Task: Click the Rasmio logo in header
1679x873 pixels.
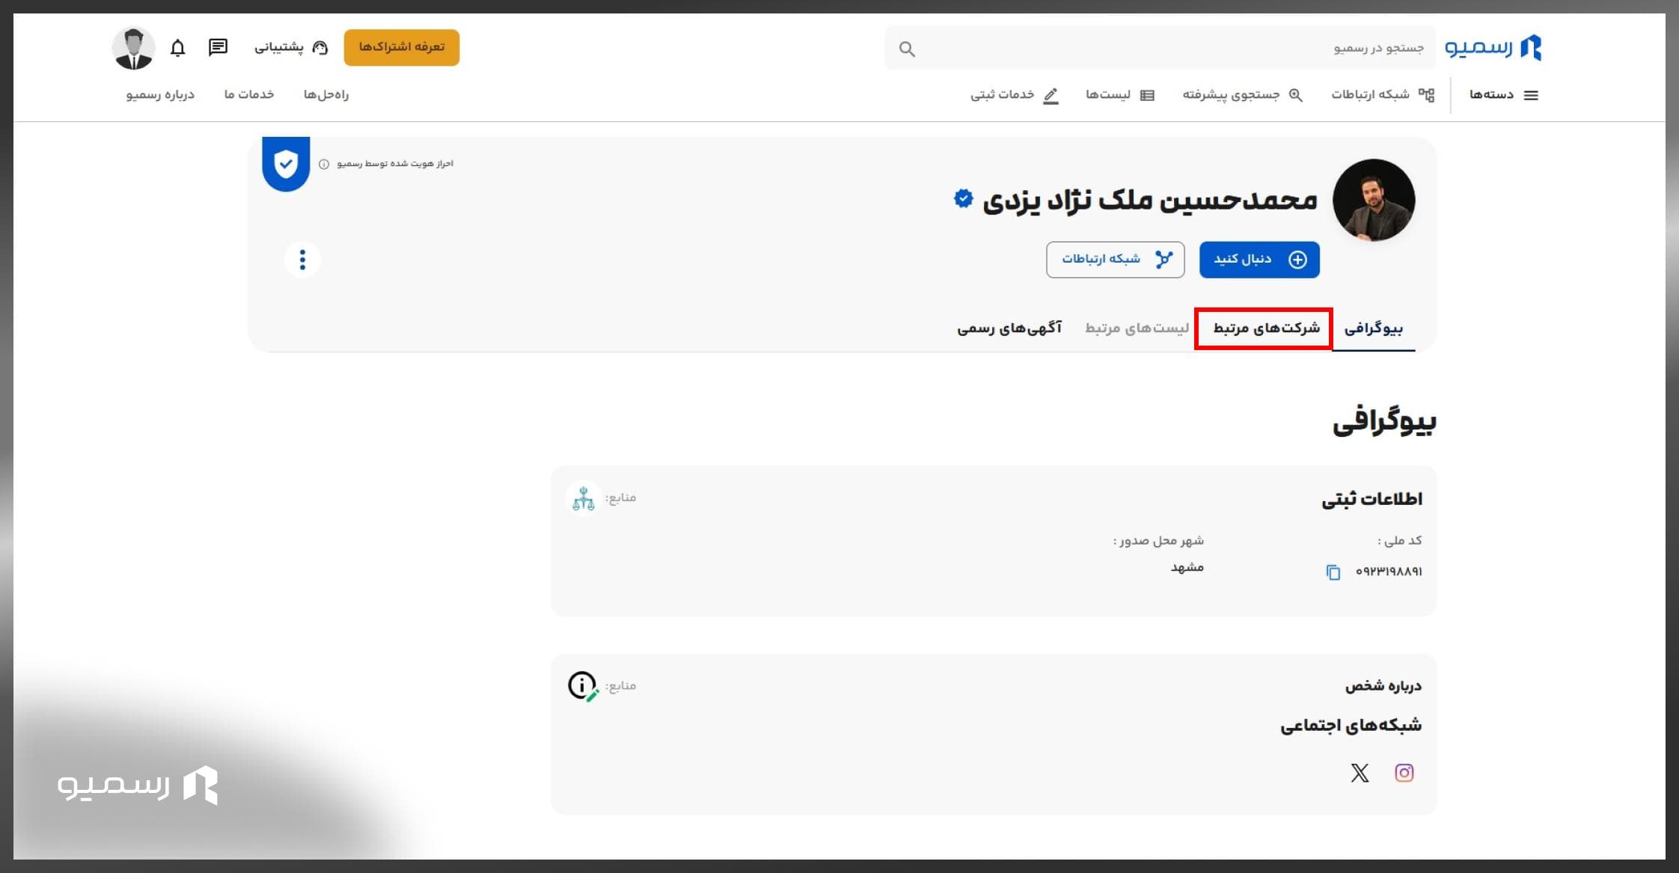Action: click(x=1493, y=47)
